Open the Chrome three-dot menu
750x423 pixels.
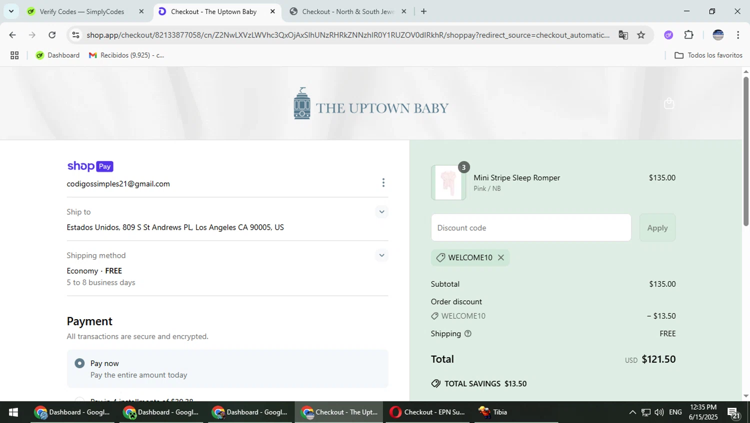(x=738, y=35)
